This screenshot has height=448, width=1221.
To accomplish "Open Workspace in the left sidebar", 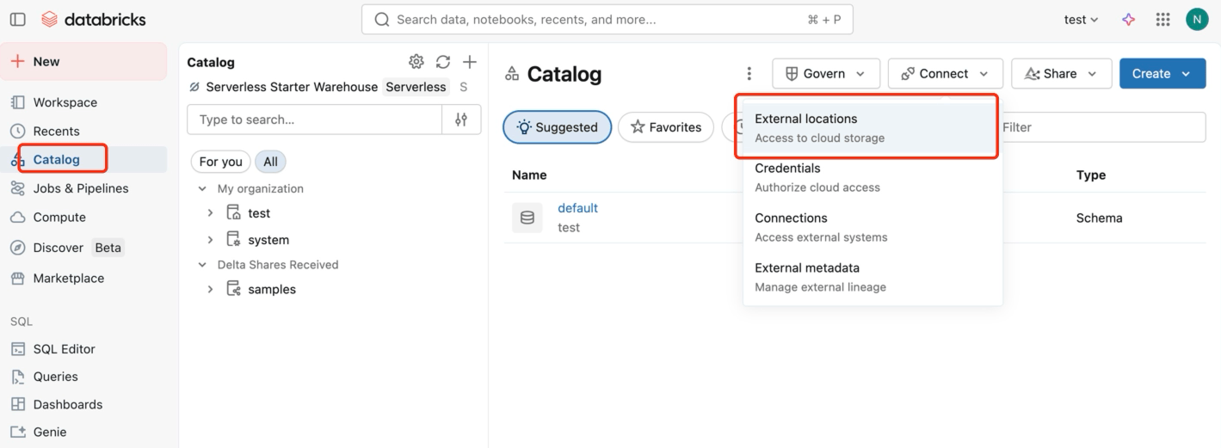I will coord(83,102).
